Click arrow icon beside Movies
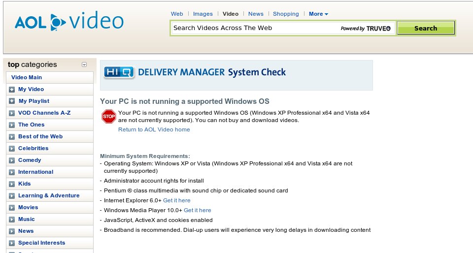 click(x=12, y=208)
